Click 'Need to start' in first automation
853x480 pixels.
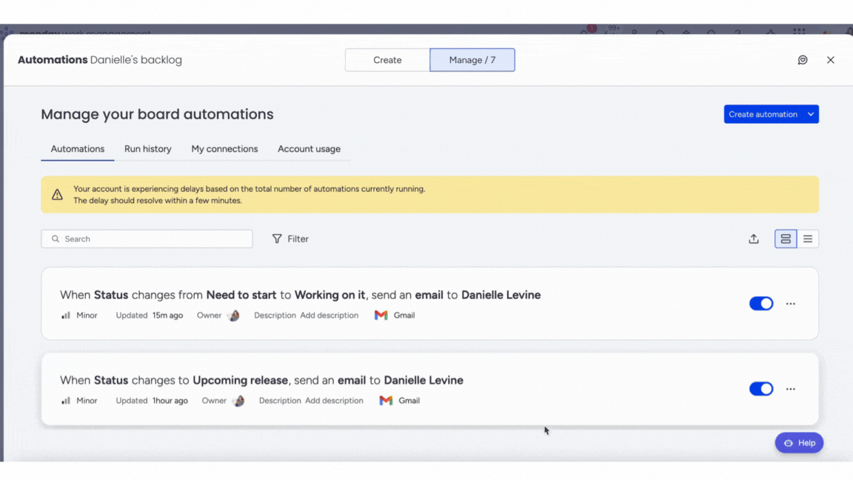tap(241, 295)
